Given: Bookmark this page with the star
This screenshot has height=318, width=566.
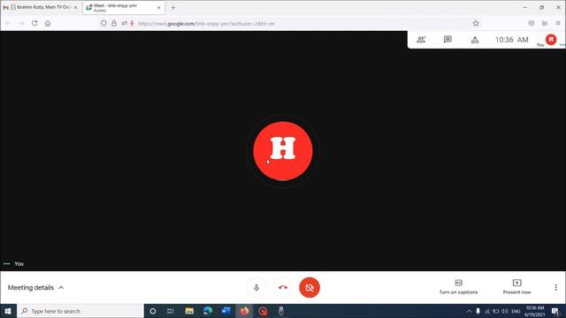Looking at the screenshot, I should 476,24.
